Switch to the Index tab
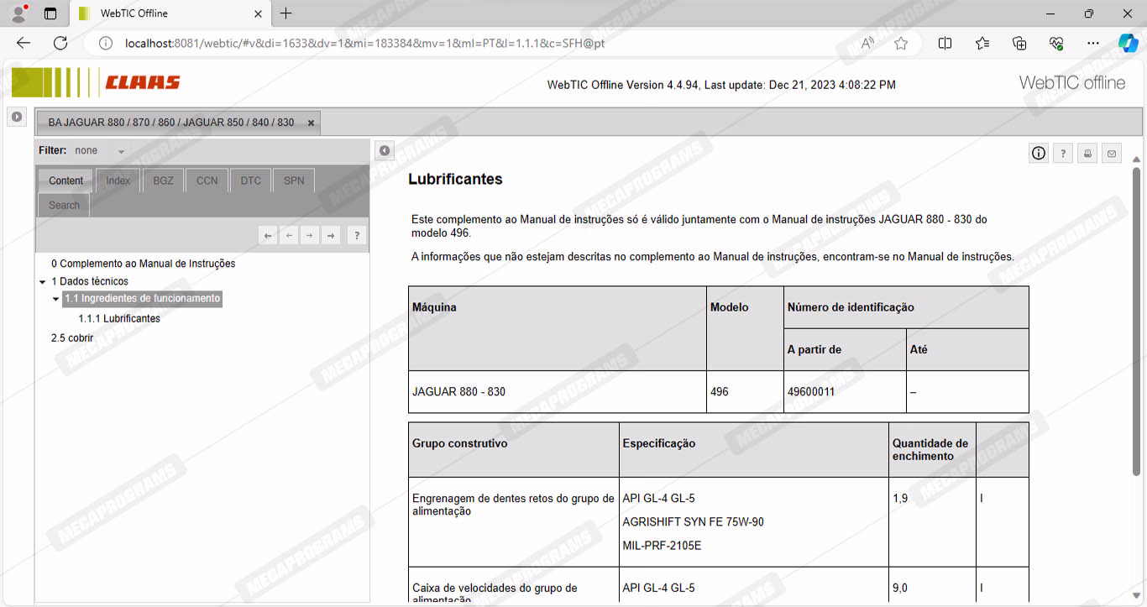1147x607 pixels. click(x=118, y=181)
